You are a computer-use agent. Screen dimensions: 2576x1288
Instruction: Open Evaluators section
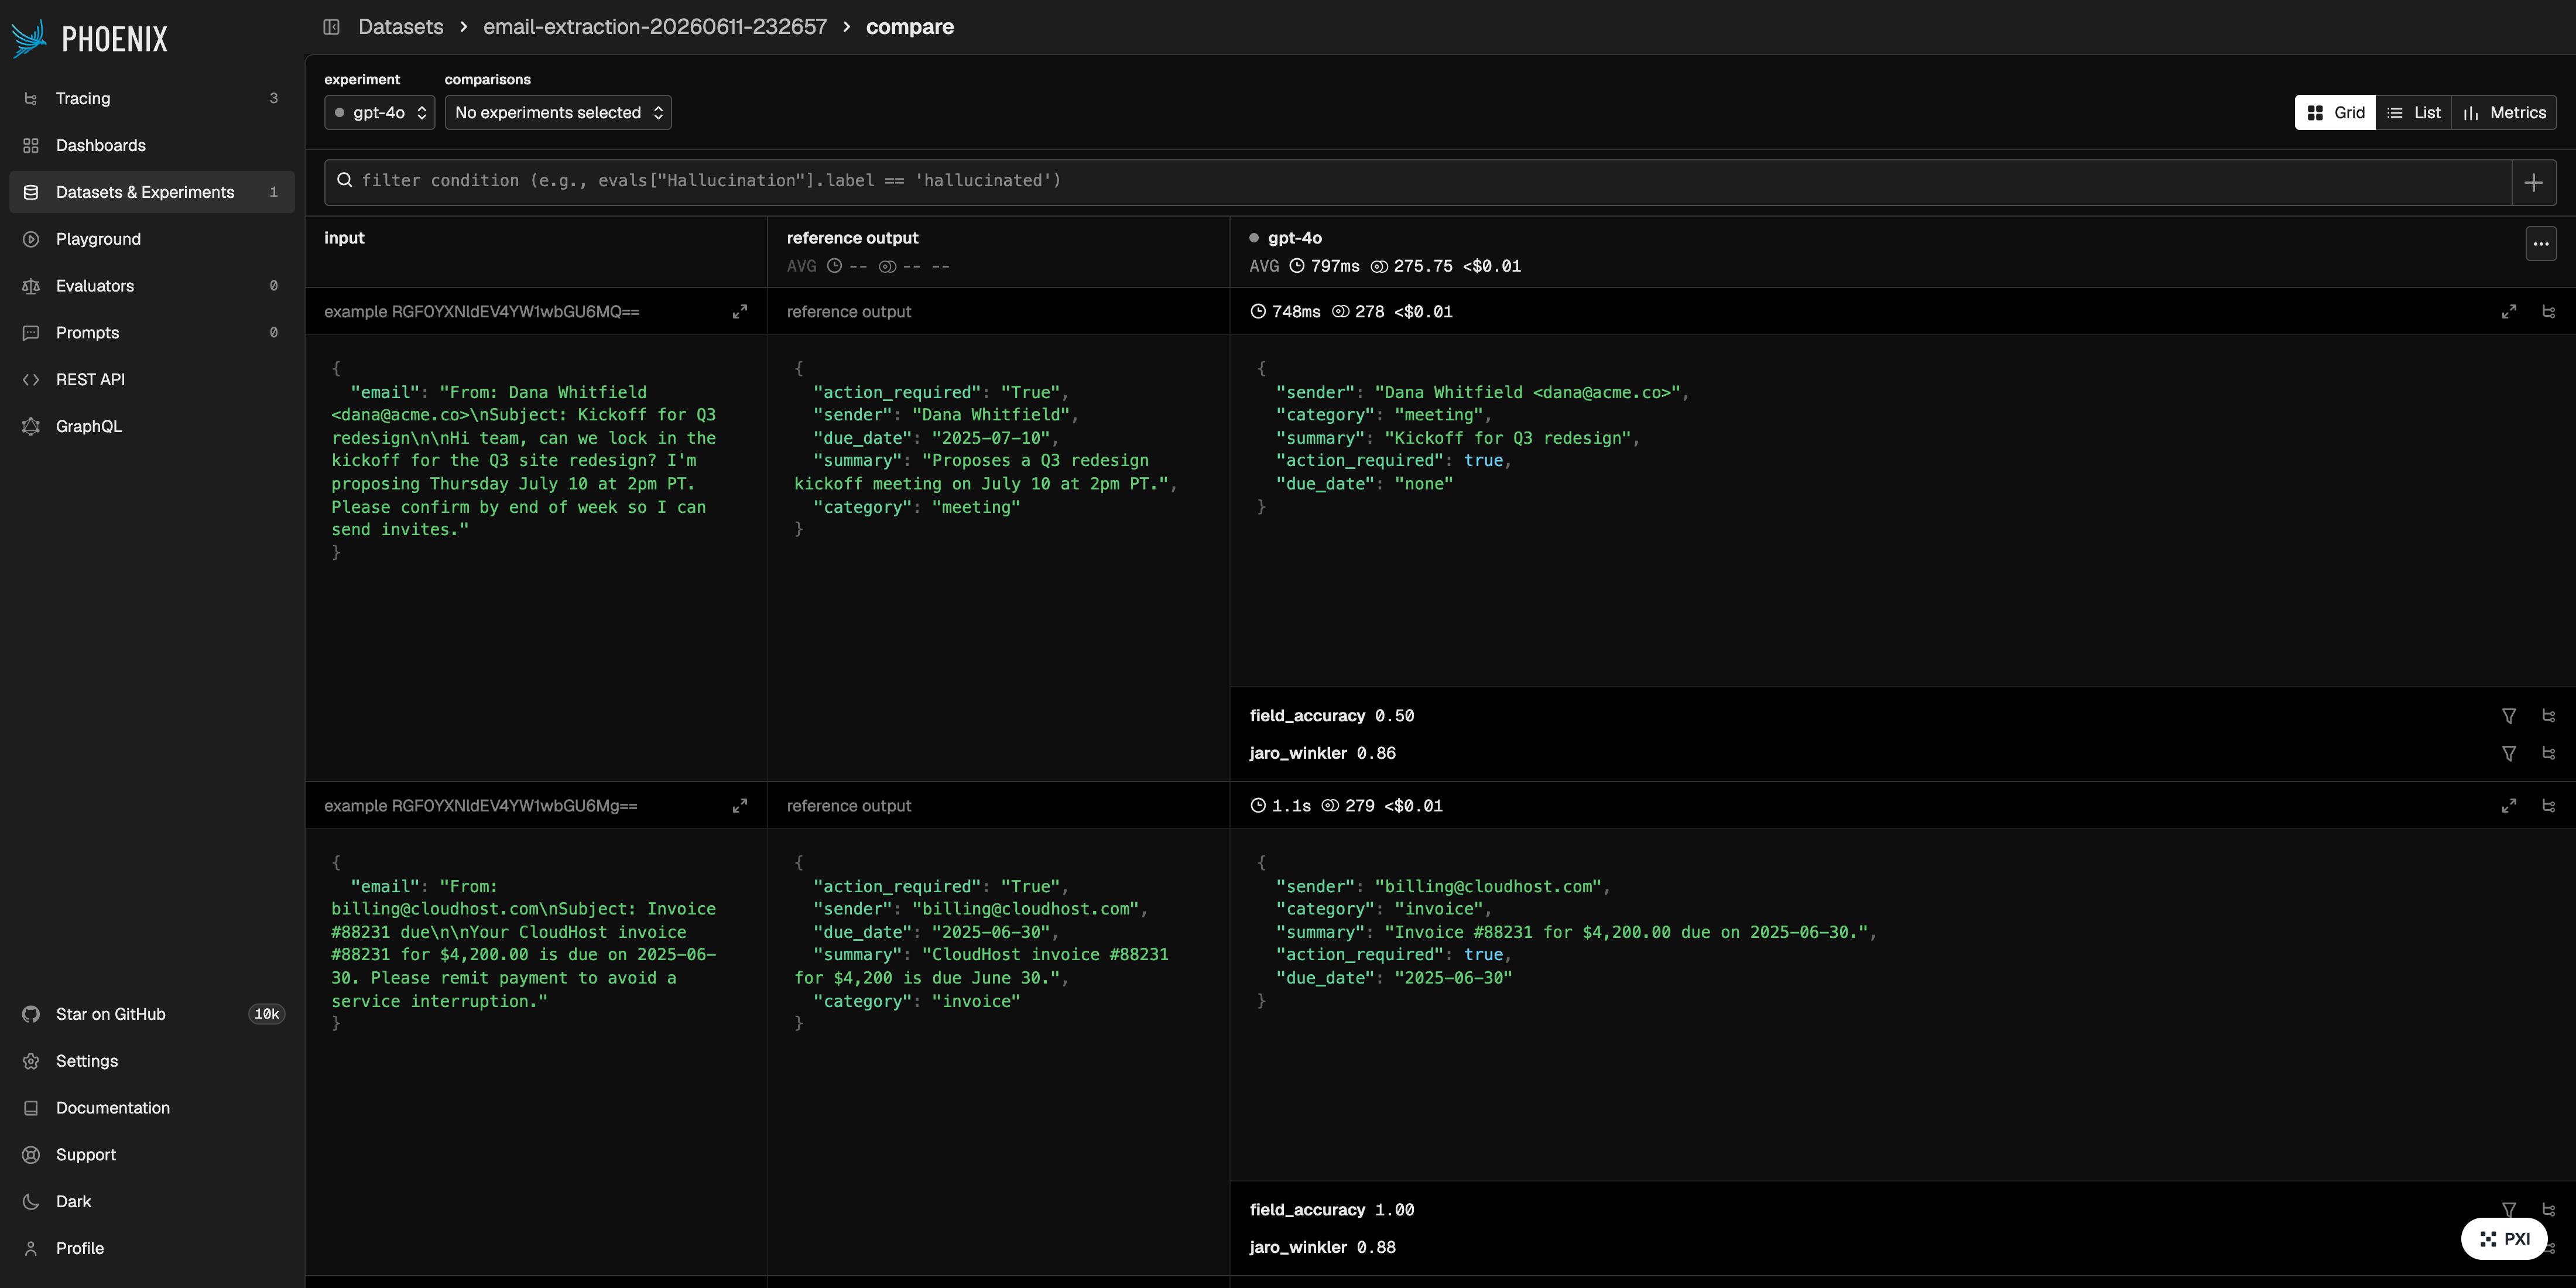tap(152, 286)
